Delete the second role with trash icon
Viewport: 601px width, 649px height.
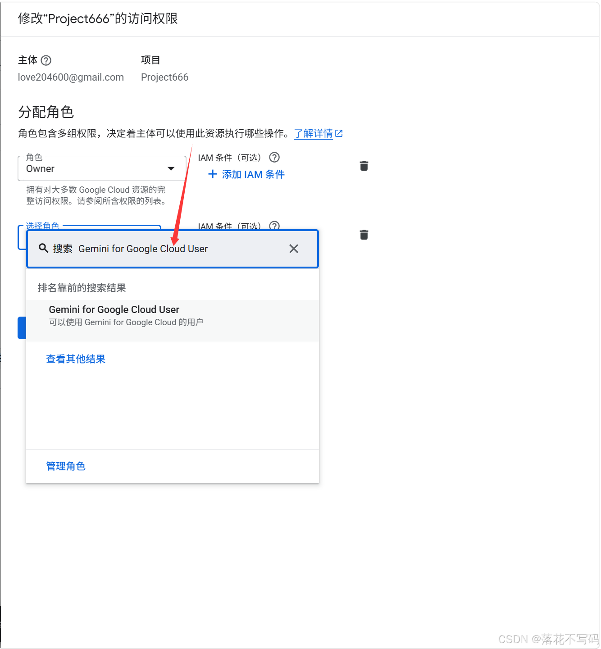[x=364, y=235]
